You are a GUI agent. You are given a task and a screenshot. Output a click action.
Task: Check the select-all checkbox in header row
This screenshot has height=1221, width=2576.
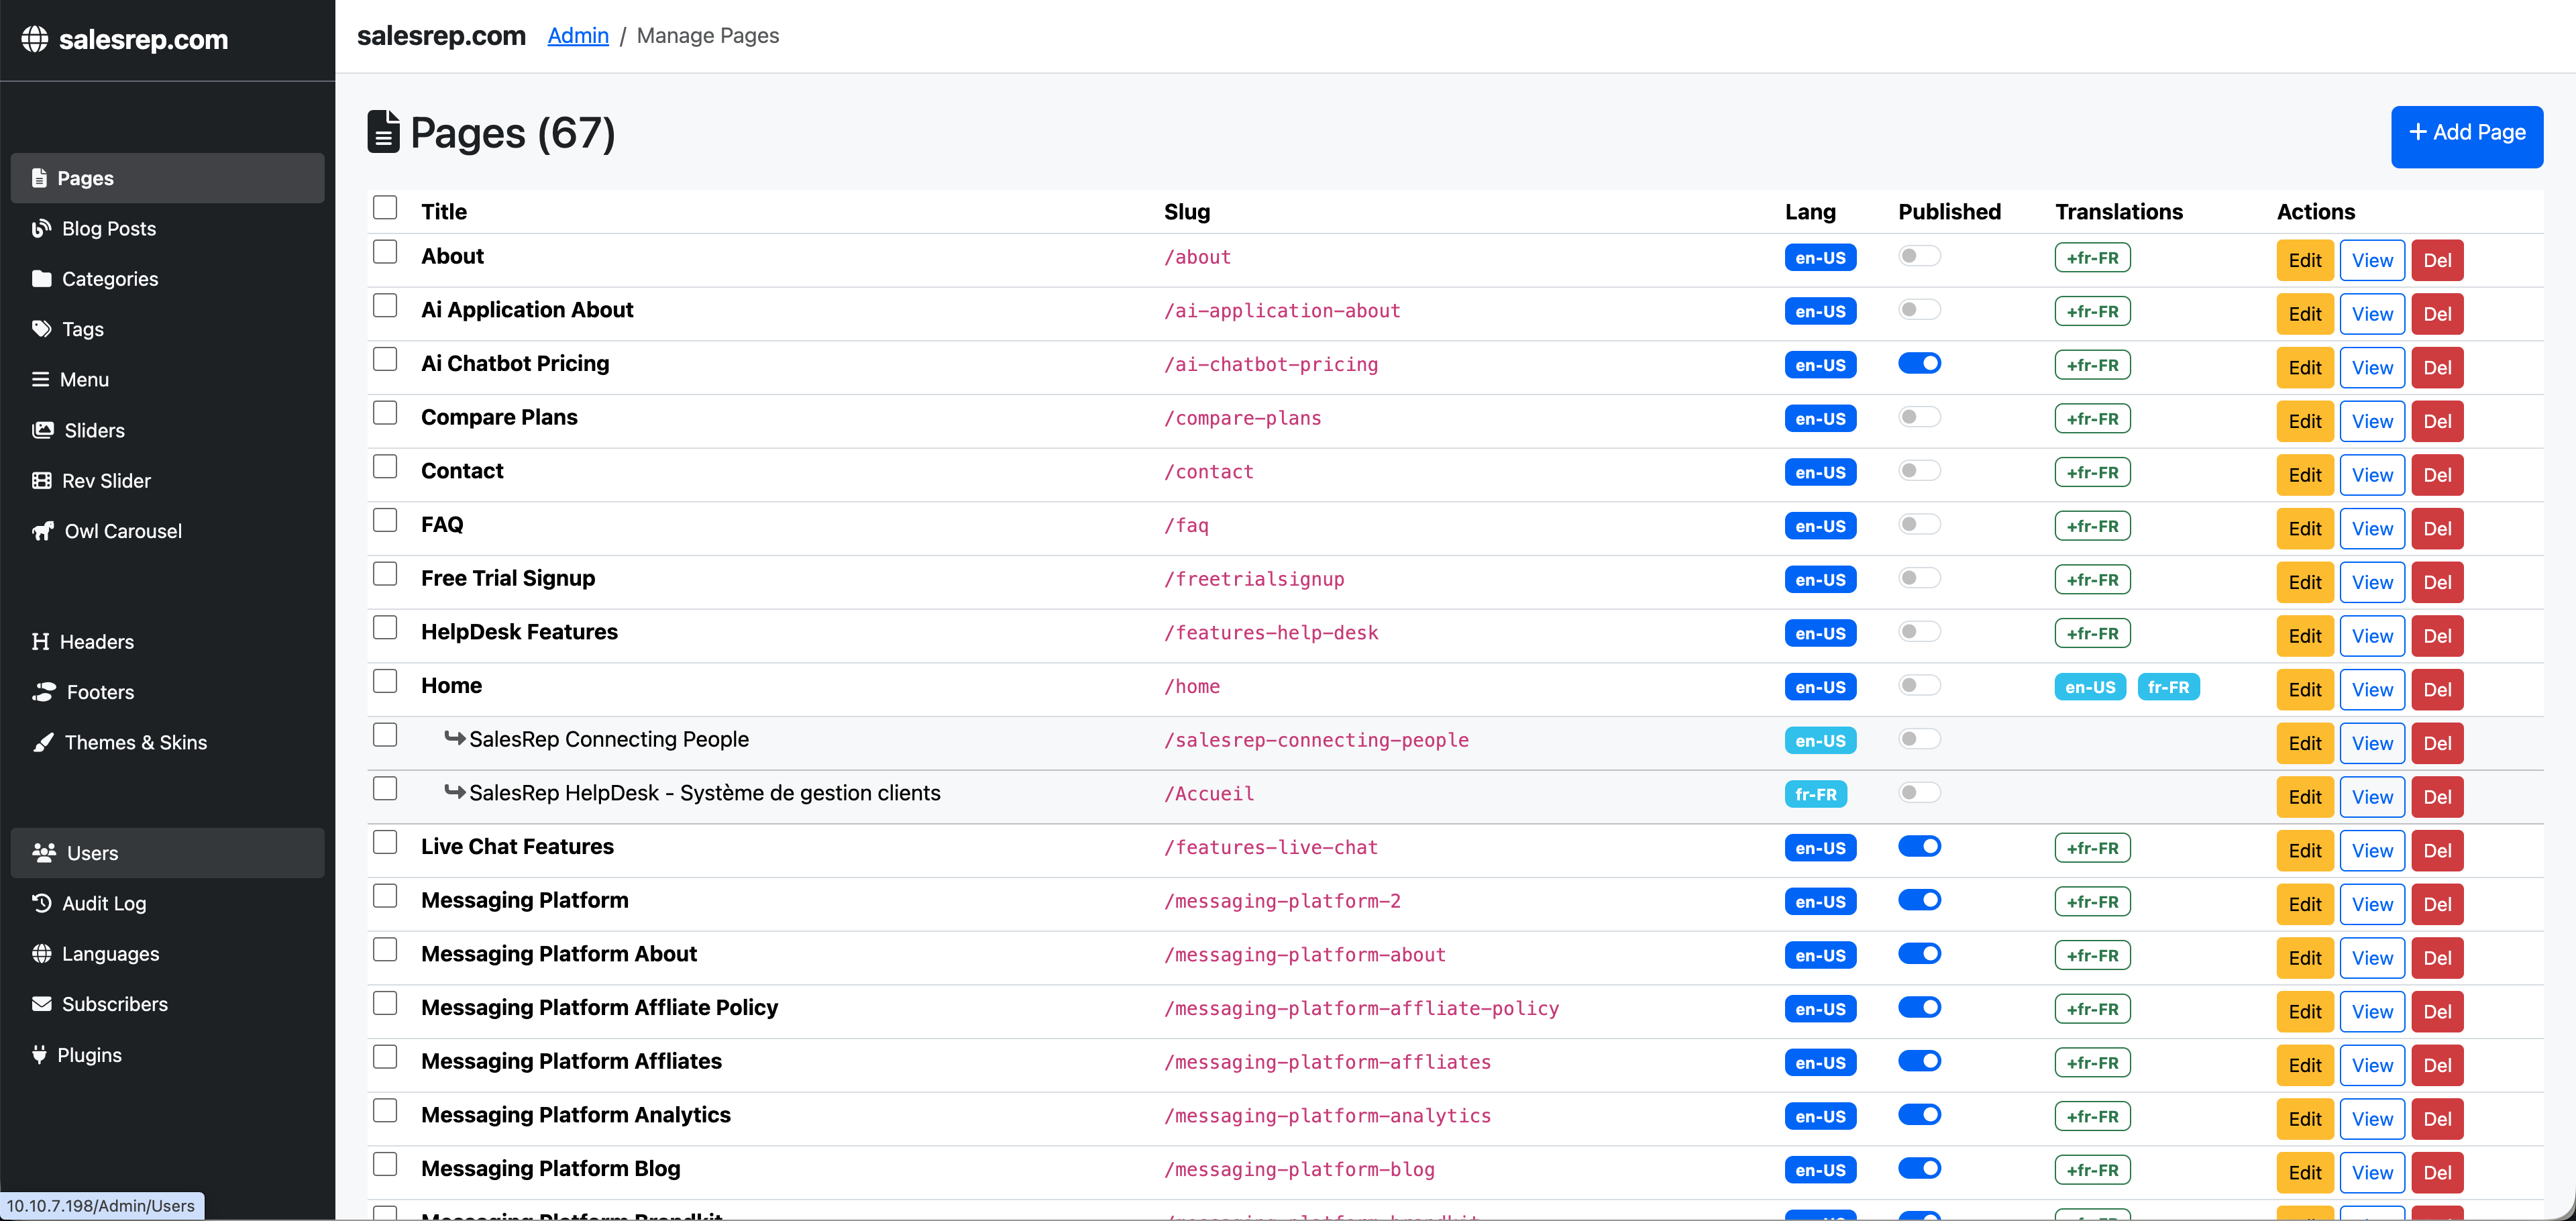click(x=385, y=207)
